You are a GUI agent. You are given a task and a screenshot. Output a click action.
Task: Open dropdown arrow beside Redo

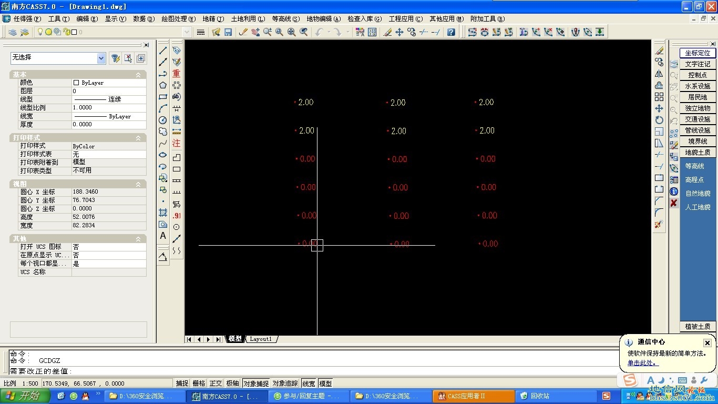pos(347,32)
